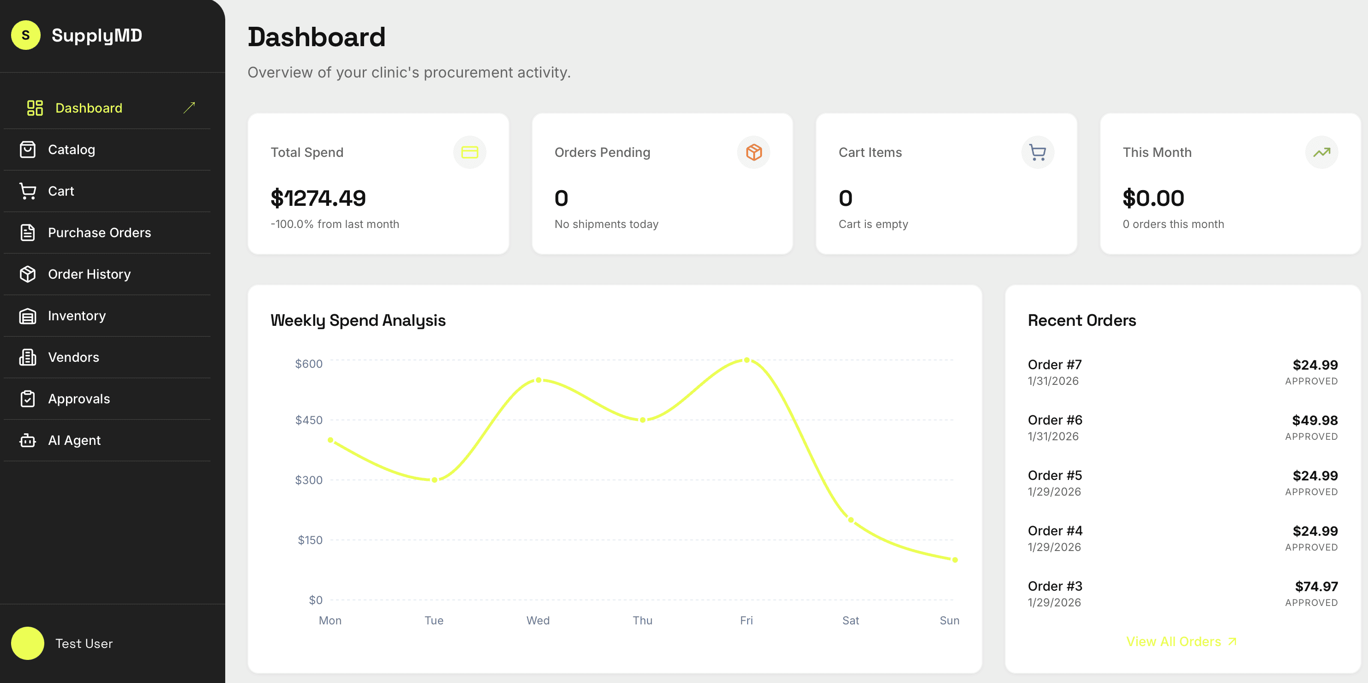Click the shopping cart icon on Cart Items card
Screen dimensions: 1368x683
tap(1038, 152)
